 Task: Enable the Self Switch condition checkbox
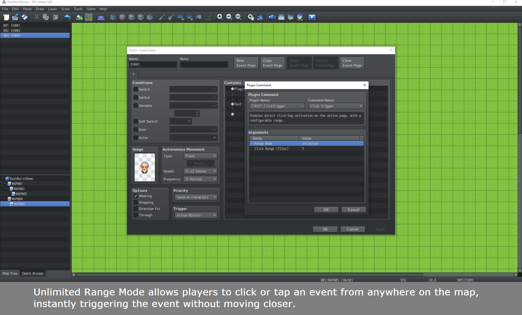pos(136,121)
